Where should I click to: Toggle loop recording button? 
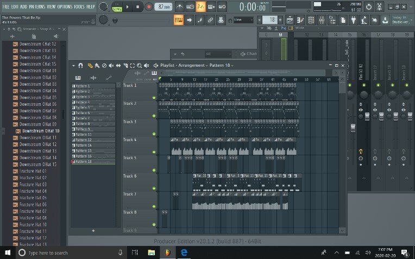click(222, 7)
